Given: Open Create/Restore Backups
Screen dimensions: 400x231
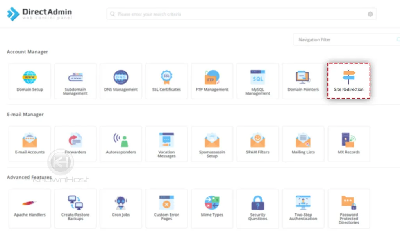Looking at the screenshot, I should [75, 209].
